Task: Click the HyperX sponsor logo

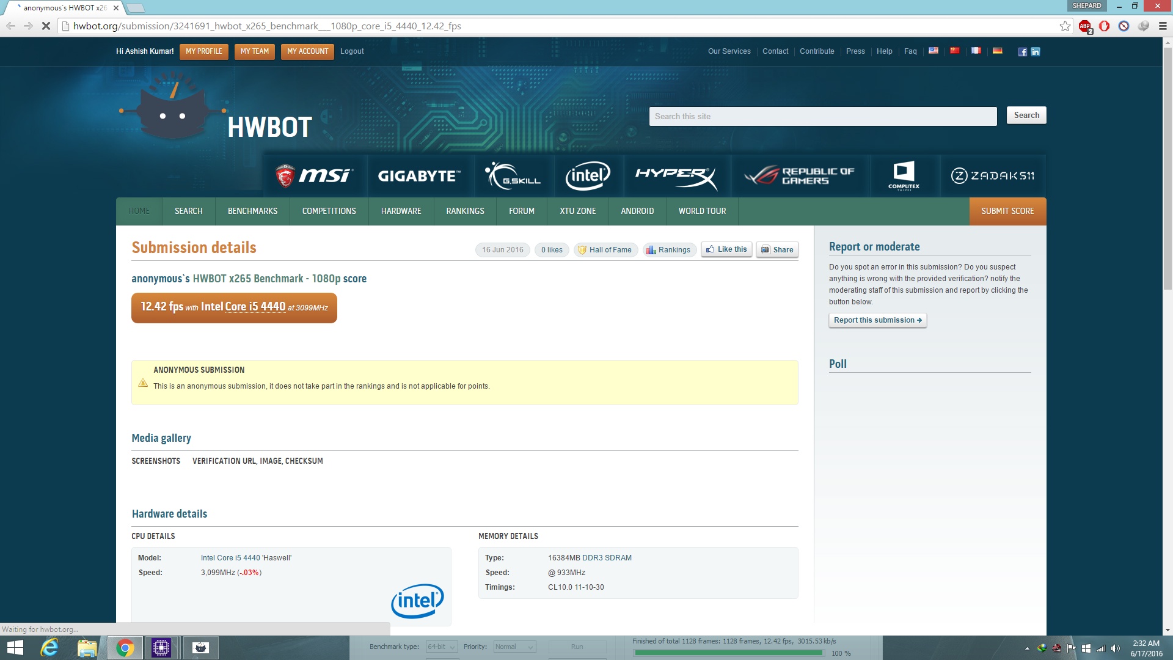Action: 676,176
